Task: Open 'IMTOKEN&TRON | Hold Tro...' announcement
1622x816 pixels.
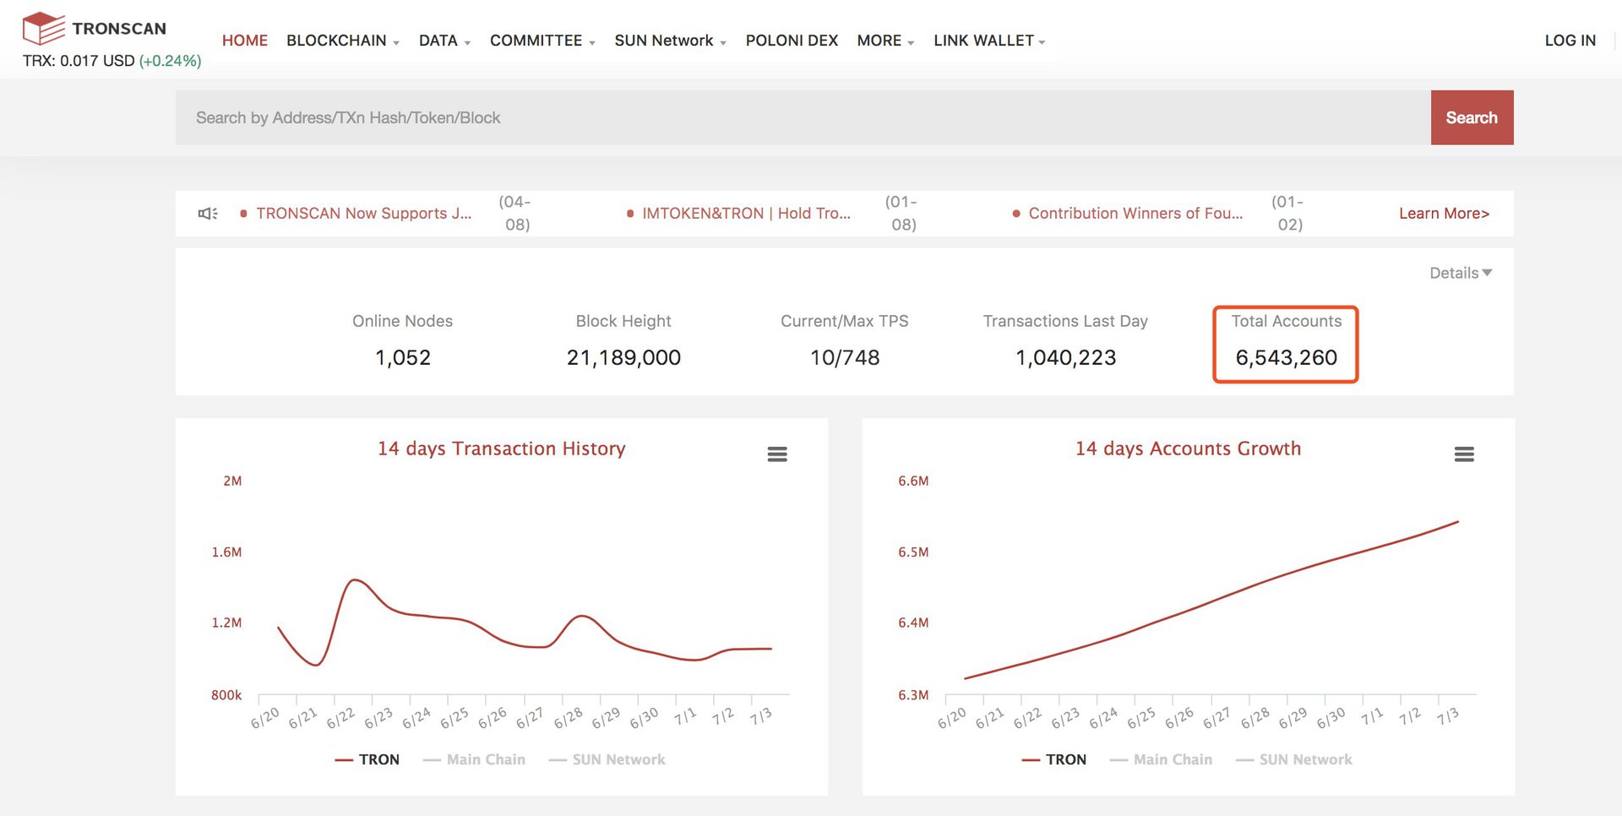Action: coord(746,214)
